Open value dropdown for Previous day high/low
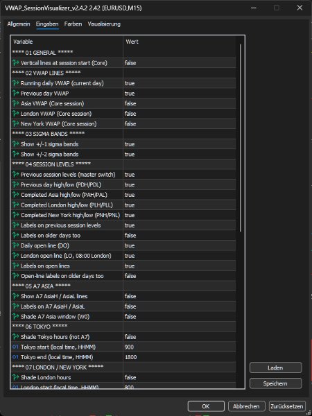 180,184
